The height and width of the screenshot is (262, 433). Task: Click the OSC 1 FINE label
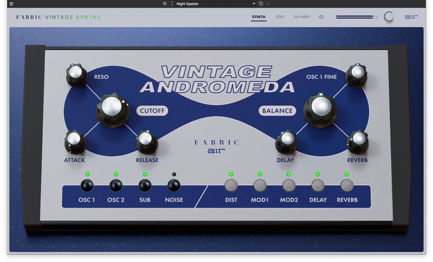[322, 77]
